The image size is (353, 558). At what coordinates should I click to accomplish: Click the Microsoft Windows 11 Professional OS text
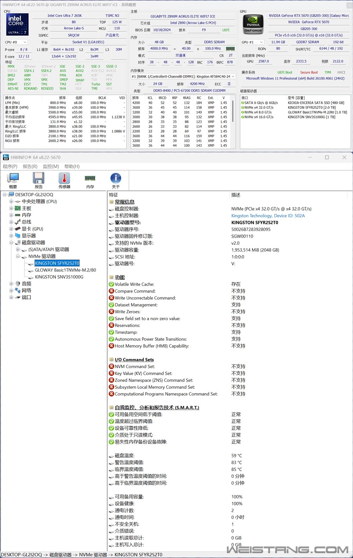295,78
